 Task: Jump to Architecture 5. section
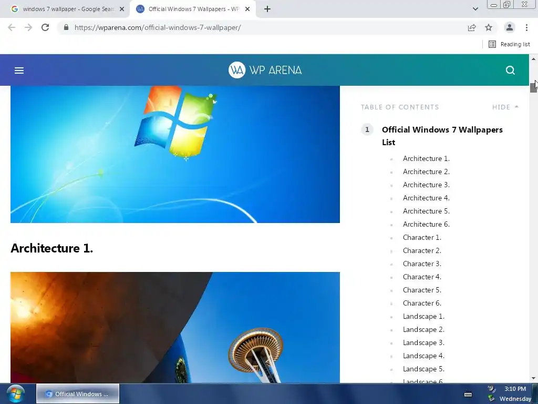pyautogui.click(x=426, y=211)
